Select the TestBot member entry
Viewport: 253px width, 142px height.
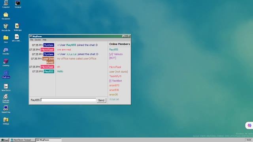tap(115, 81)
